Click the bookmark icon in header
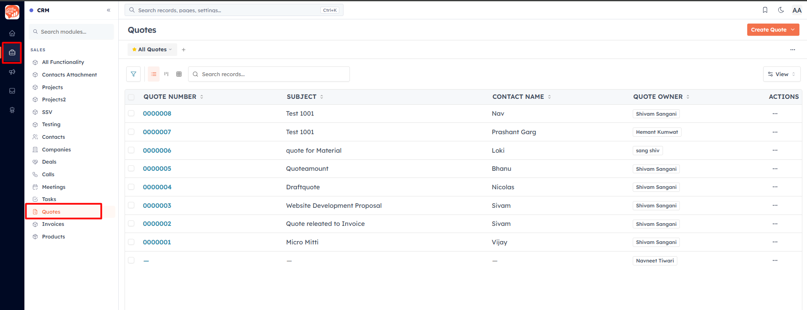This screenshot has width=807, height=310. click(765, 10)
